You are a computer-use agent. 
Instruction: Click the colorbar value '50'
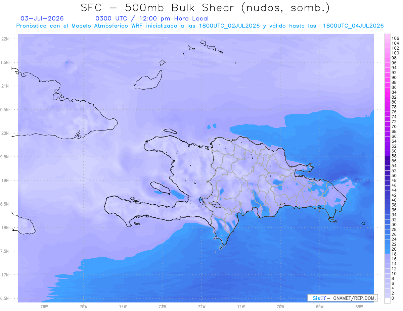pos(394,175)
